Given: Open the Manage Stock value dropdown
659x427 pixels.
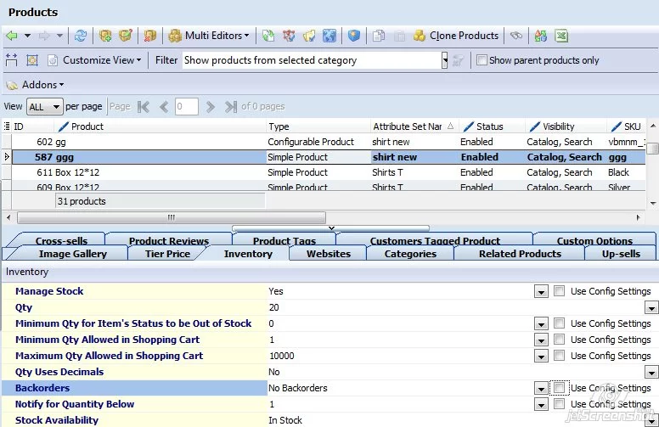Looking at the screenshot, I should [x=541, y=292].
